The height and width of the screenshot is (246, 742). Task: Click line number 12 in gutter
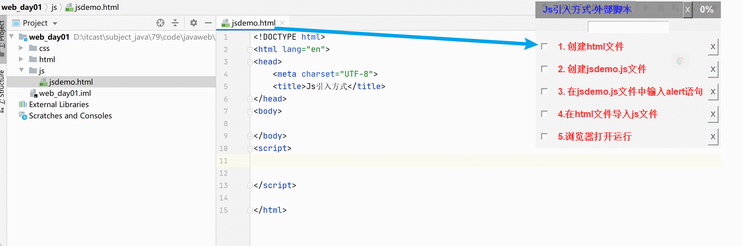click(224, 173)
